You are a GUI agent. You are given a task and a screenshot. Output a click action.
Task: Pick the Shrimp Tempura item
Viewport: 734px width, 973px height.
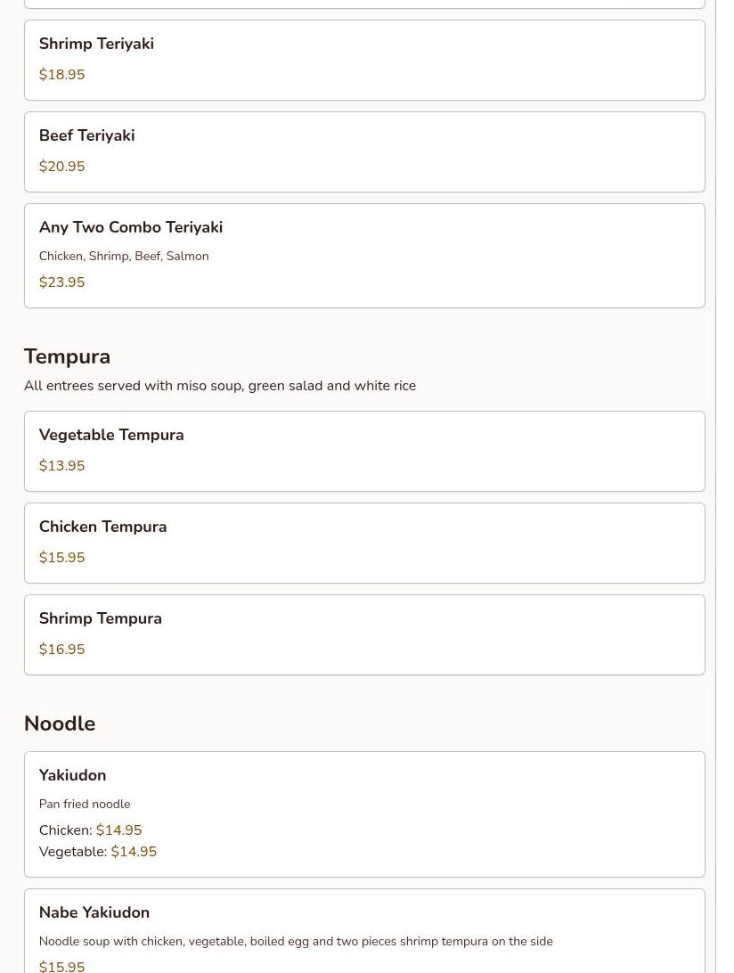[x=100, y=618]
